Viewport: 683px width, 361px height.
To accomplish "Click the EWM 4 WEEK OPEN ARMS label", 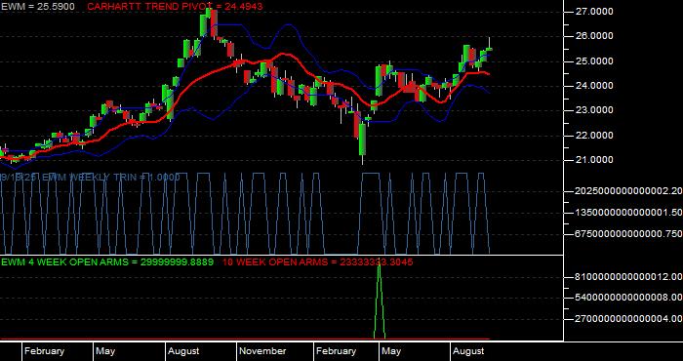I will [x=107, y=262].
